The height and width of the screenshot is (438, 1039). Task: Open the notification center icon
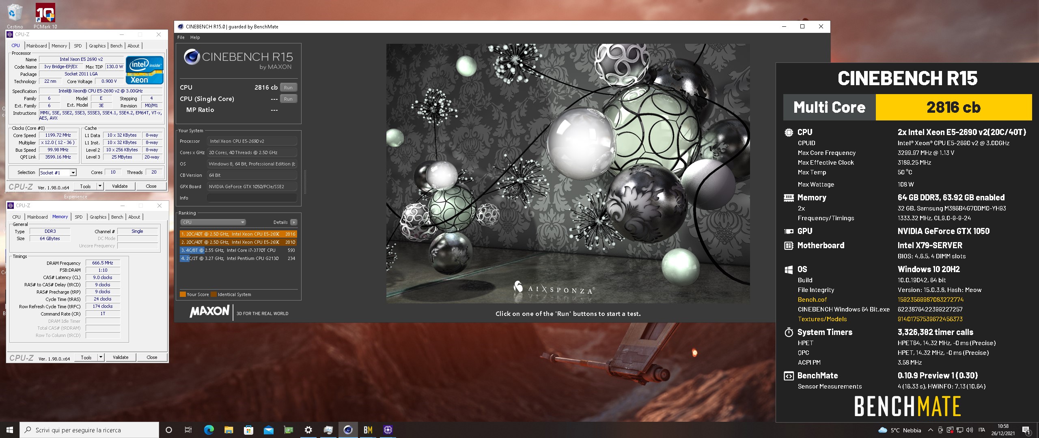pos(1026,430)
